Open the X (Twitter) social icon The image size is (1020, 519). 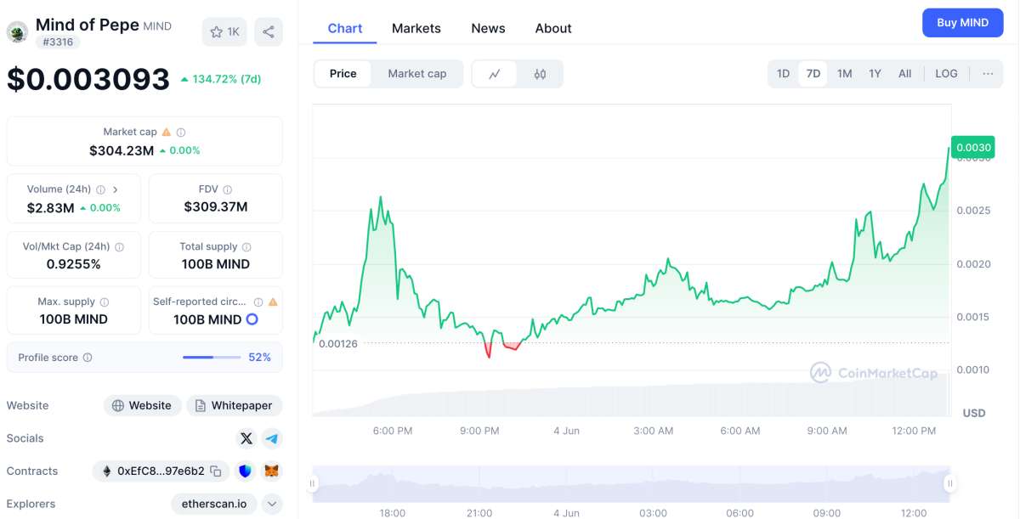pyautogui.click(x=246, y=438)
